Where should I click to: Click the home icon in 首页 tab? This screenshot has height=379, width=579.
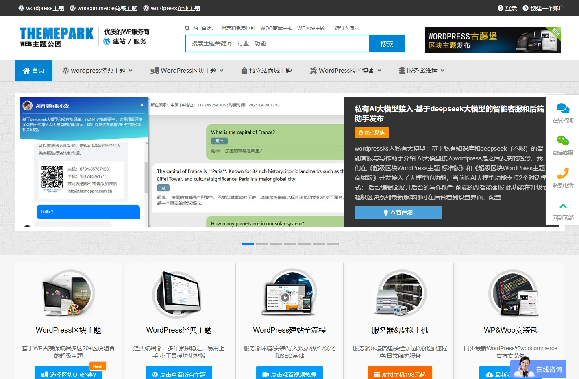tap(26, 71)
